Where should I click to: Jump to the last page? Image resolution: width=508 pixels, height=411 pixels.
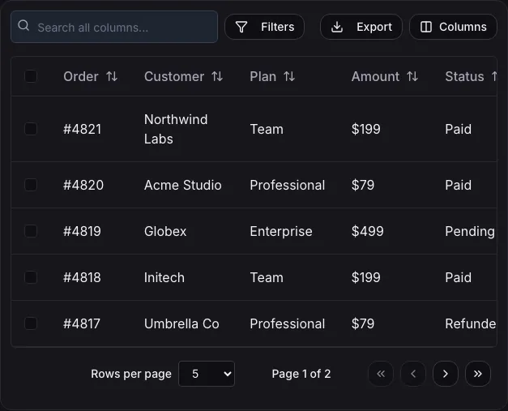[478, 374]
